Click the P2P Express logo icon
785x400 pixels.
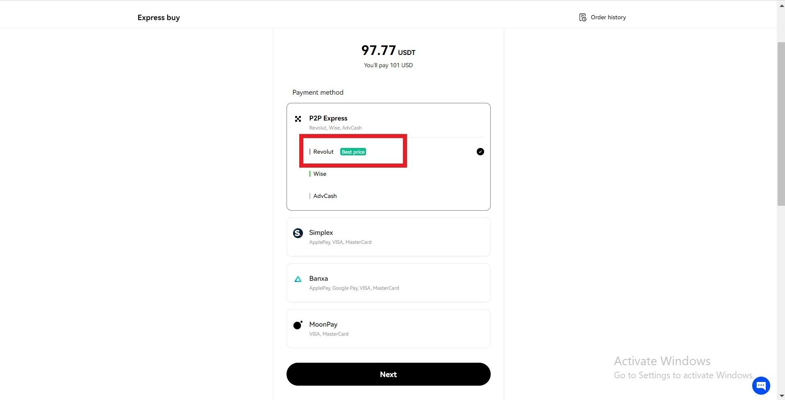tap(298, 119)
